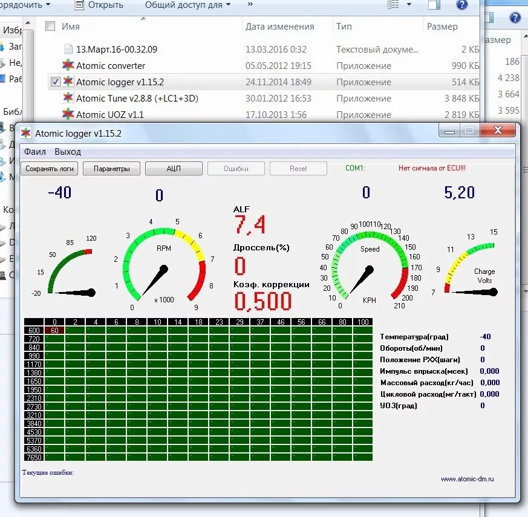Click the text document icon of 13.Март.16-00.32.09

pos(68,49)
